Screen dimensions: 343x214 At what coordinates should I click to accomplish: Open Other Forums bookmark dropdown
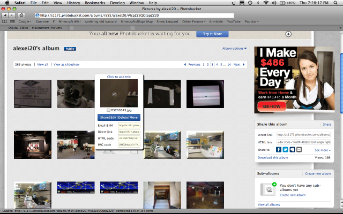pyautogui.click(x=194, y=21)
